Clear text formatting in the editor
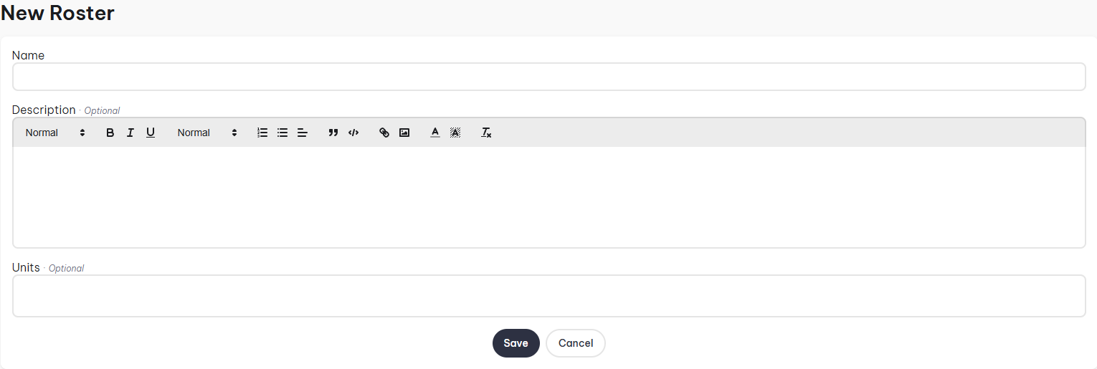The image size is (1097, 369). click(486, 133)
